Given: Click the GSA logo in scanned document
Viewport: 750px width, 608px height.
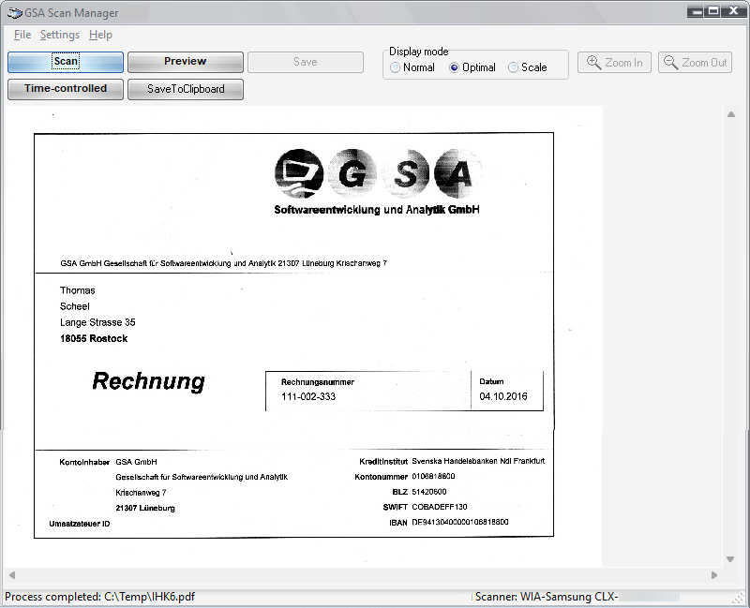Looking at the screenshot, I should pyautogui.click(x=375, y=173).
